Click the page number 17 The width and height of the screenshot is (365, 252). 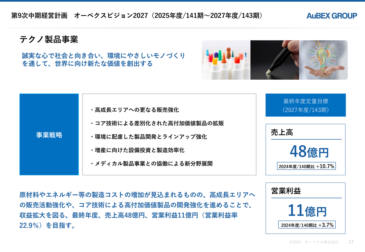(351, 242)
